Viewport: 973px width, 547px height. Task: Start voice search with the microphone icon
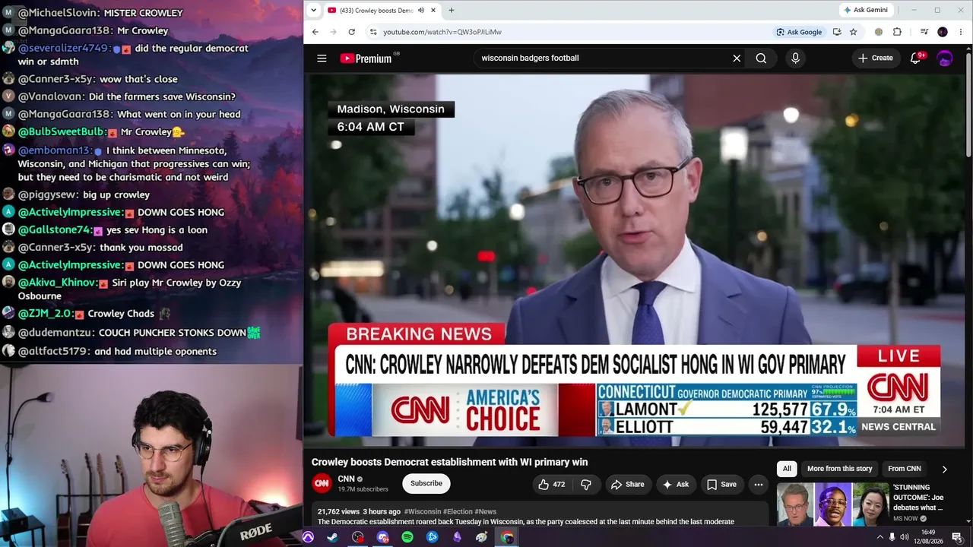(795, 58)
